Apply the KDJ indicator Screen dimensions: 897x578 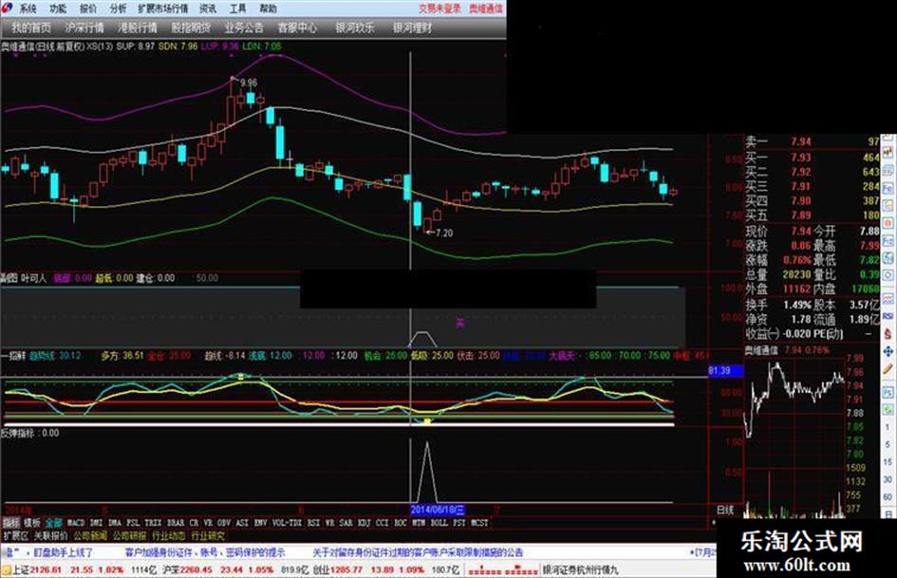pos(364,523)
